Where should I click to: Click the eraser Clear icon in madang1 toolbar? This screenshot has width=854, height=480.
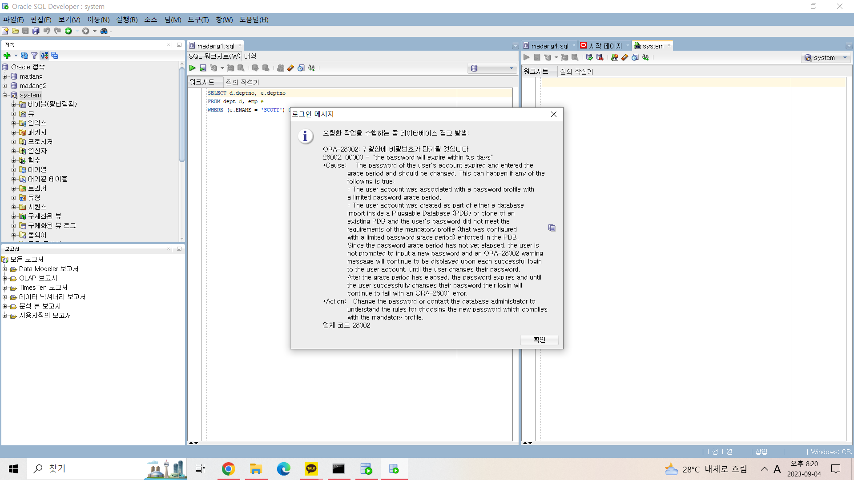[291, 68]
